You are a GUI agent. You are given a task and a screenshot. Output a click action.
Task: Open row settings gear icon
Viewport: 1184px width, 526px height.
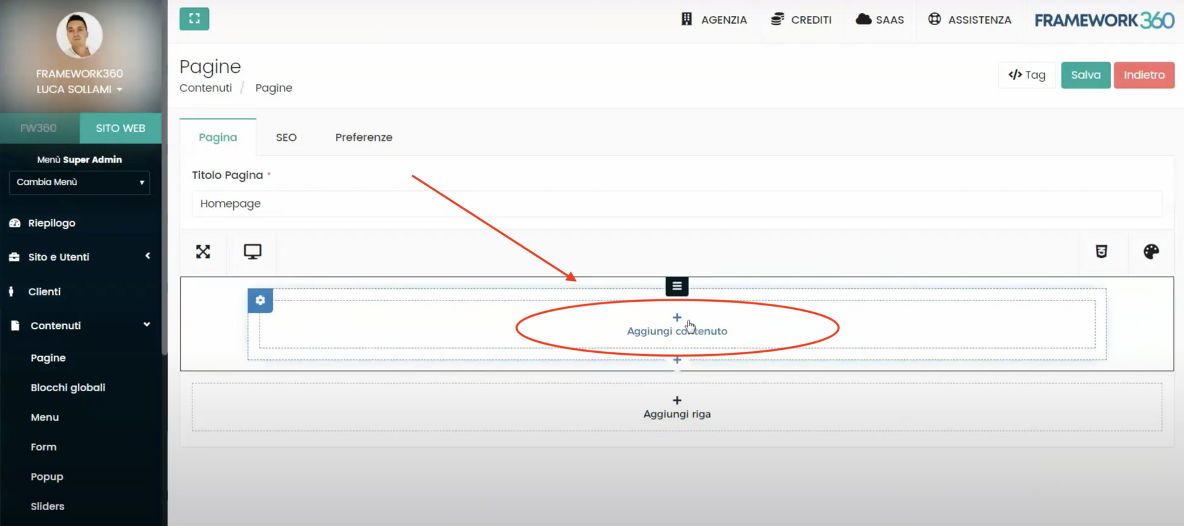click(260, 301)
